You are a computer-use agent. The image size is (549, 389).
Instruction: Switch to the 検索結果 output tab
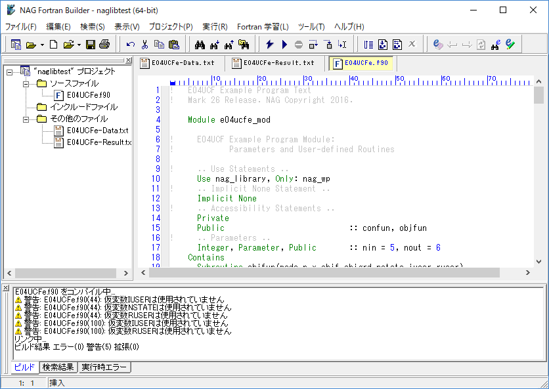[58, 367]
